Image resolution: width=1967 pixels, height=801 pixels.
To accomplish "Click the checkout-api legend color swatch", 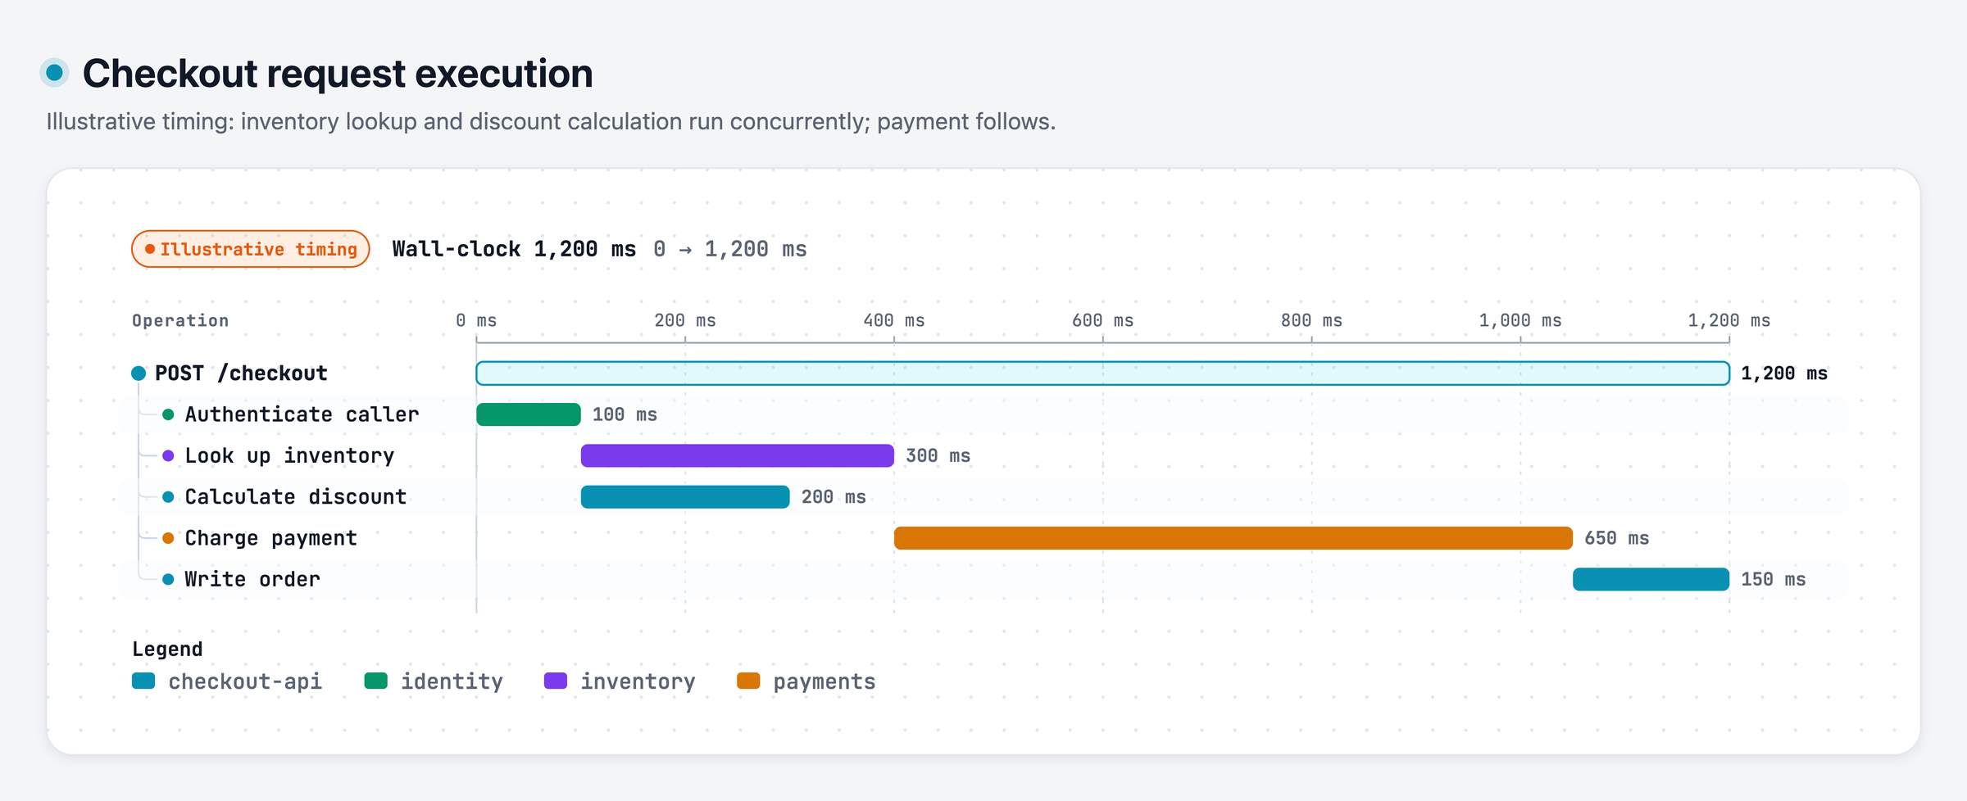I will click(143, 681).
